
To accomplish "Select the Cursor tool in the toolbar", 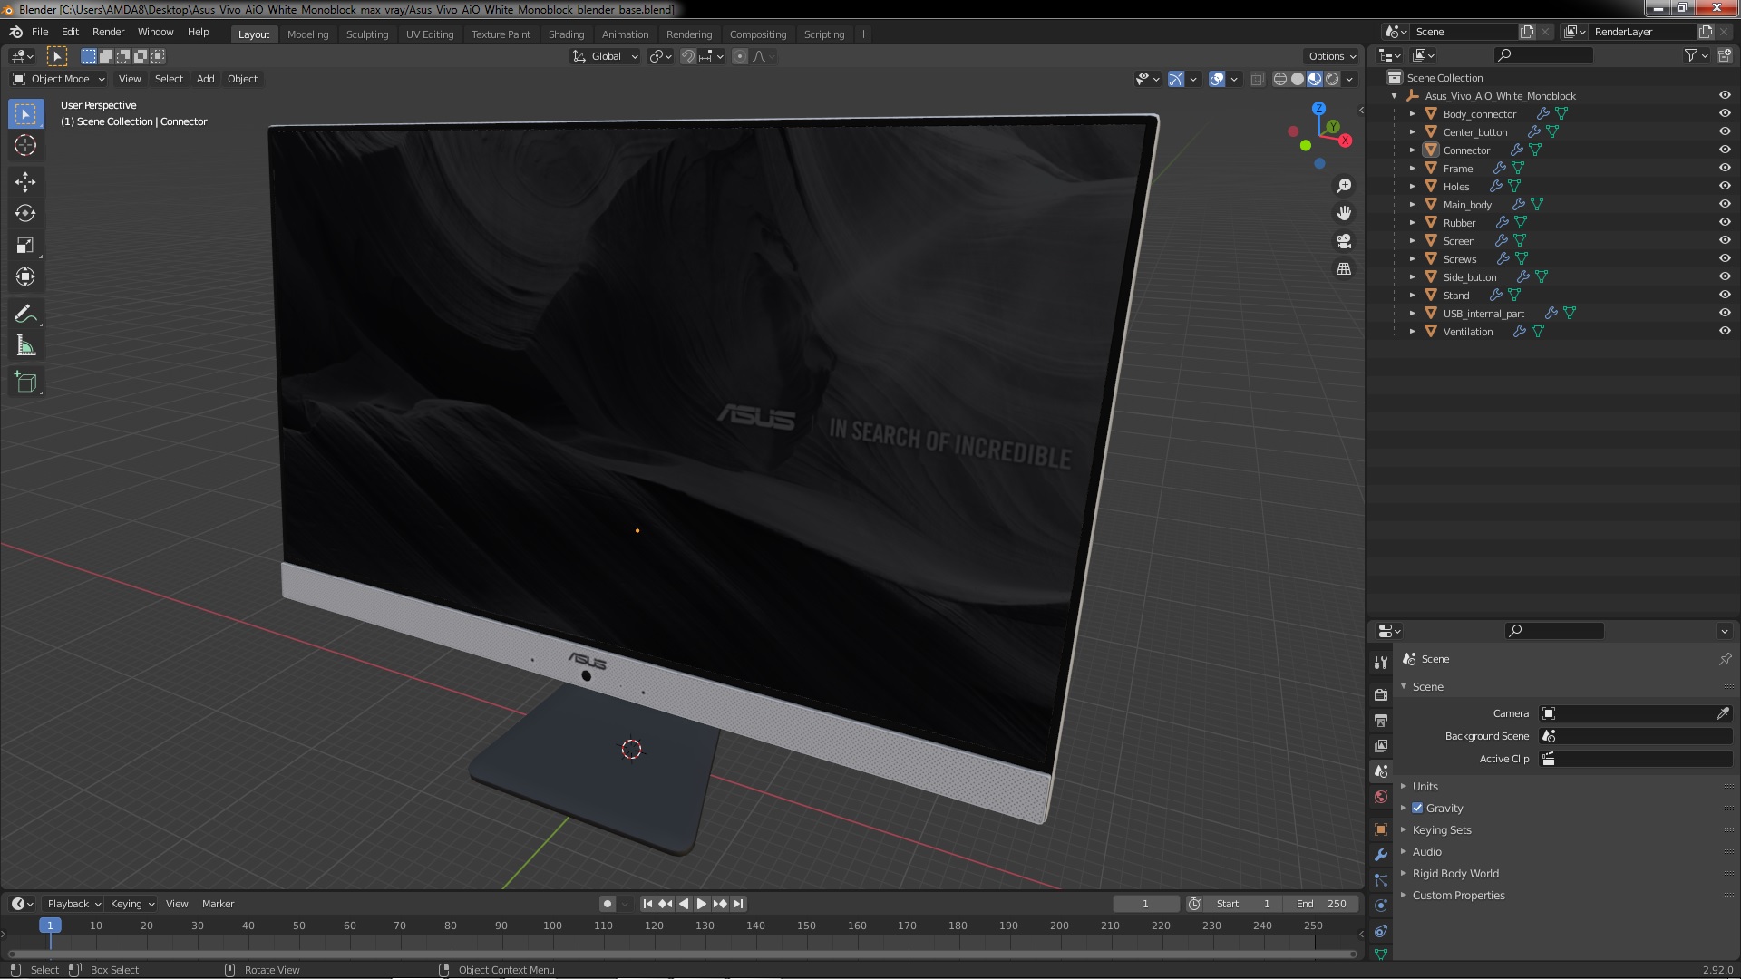I will [25, 145].
